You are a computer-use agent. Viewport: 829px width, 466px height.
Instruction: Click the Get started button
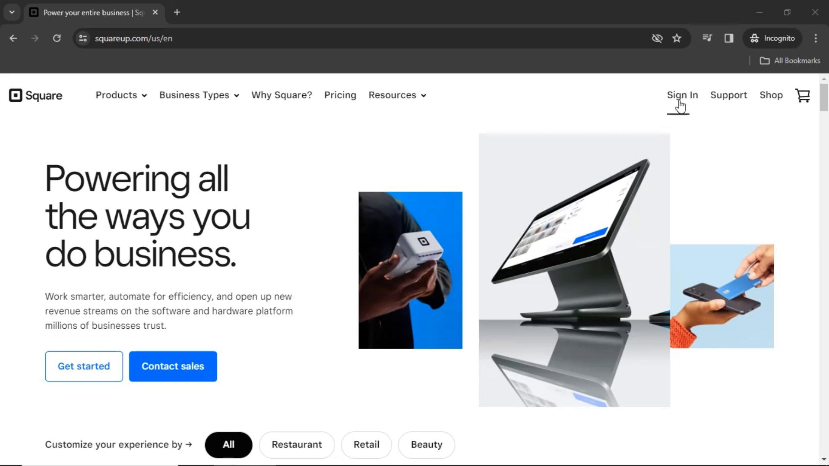pyautogui.click(x=84, y=366)
